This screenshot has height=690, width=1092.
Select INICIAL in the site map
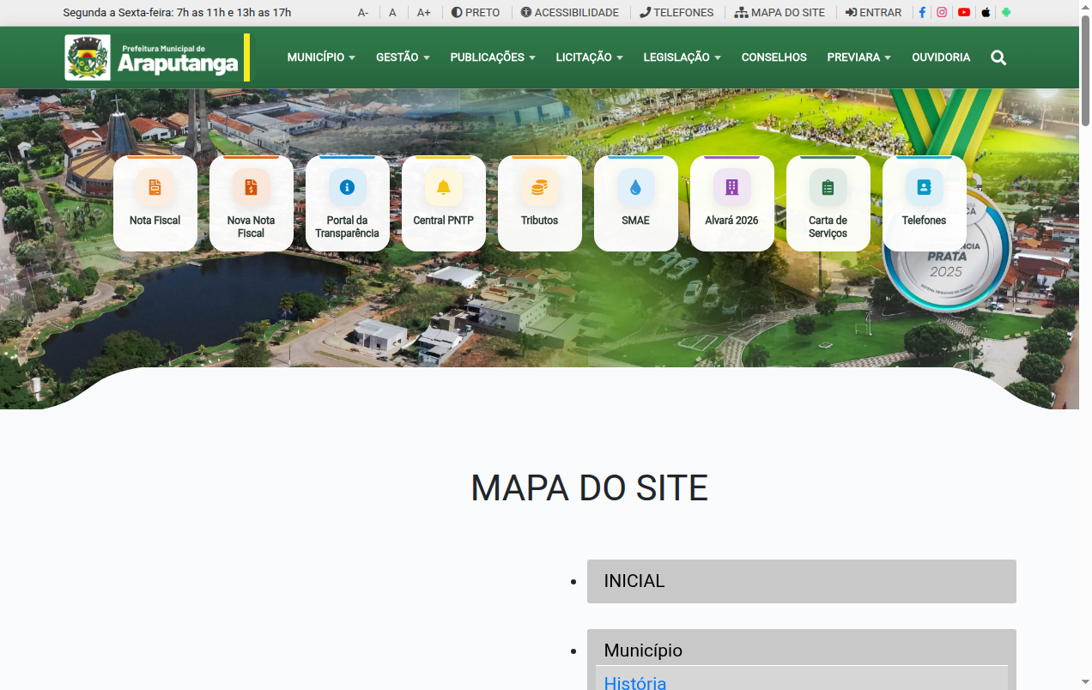pyautogui.click(x=802, y=581)
